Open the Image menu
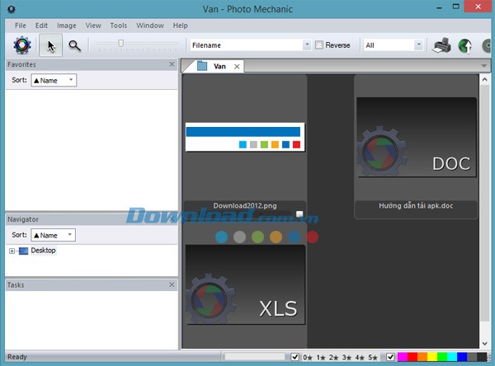495x366 pixels. 67,26
